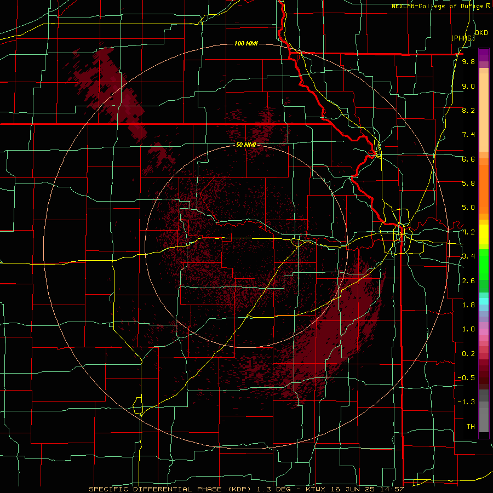Click the 5.0 value on the scale
This screenshot has height=493, width=493.
pyautogui.click(x=468, y=208)
